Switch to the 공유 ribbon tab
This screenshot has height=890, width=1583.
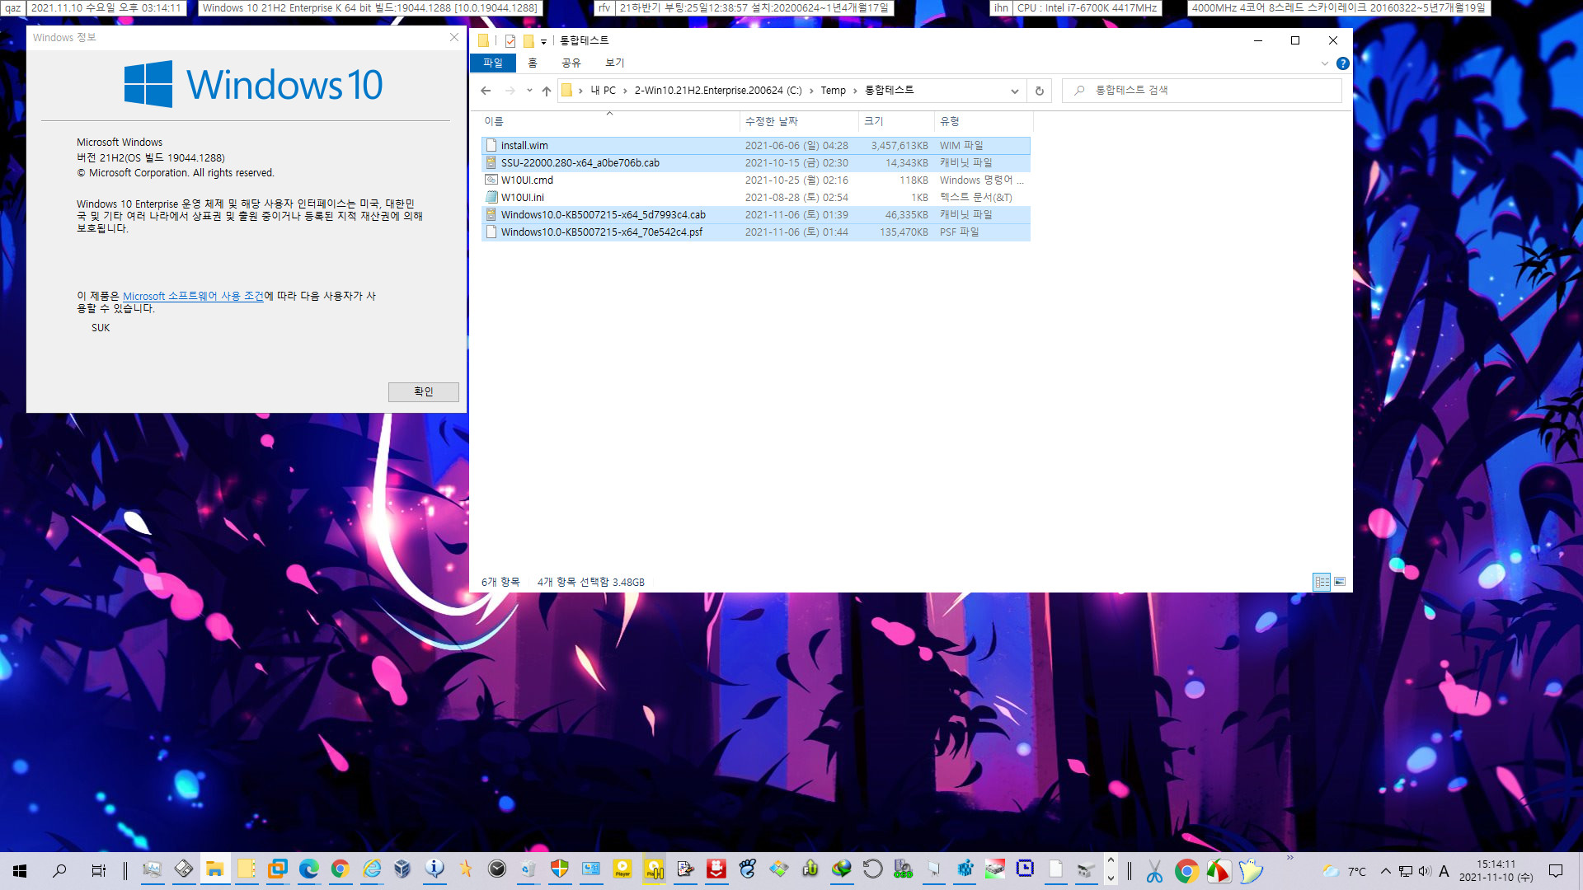click(x=571, y=63)
